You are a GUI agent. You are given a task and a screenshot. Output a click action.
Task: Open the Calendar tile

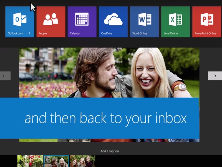pos(82,22)
